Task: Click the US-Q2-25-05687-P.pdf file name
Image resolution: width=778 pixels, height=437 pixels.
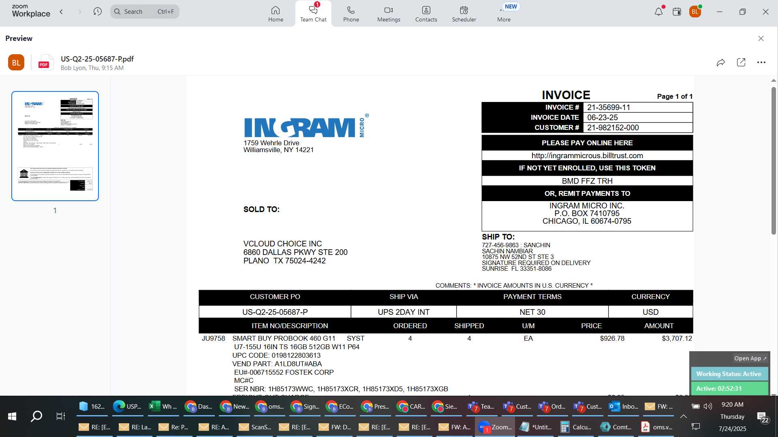Action: tap(97, 59)
